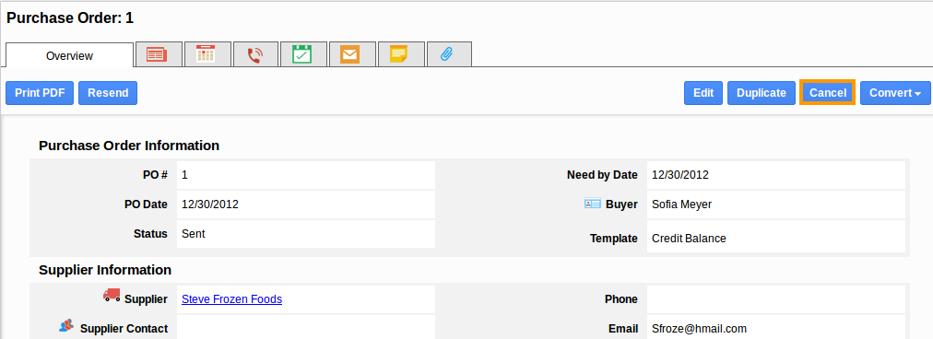Click the Status field label
Image resolution: width=933 pixels, height=339 pixels.
pos(150,234)
